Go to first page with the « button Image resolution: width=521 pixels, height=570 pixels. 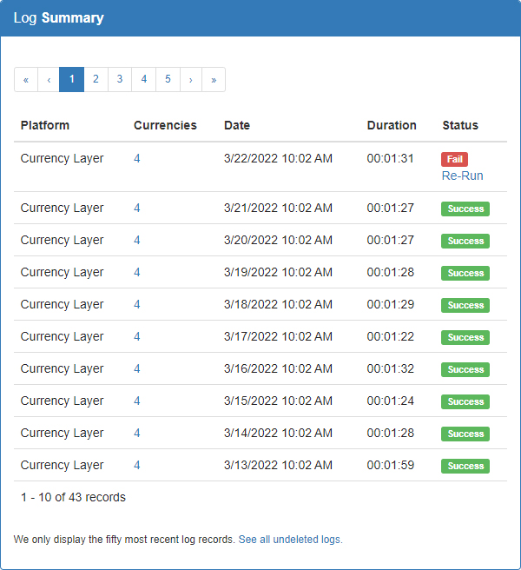click(26, 80)
